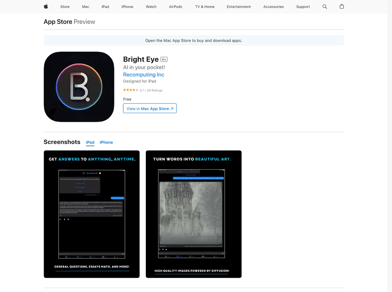The image size is (392, 292).
Task: Open the Support menu item
Action: tap(303, 6)
